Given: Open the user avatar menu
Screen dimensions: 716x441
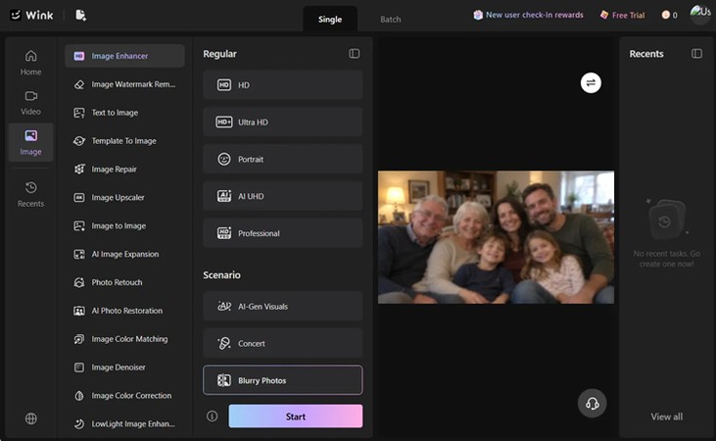Looking at the screenshot, I should [700, 14].
